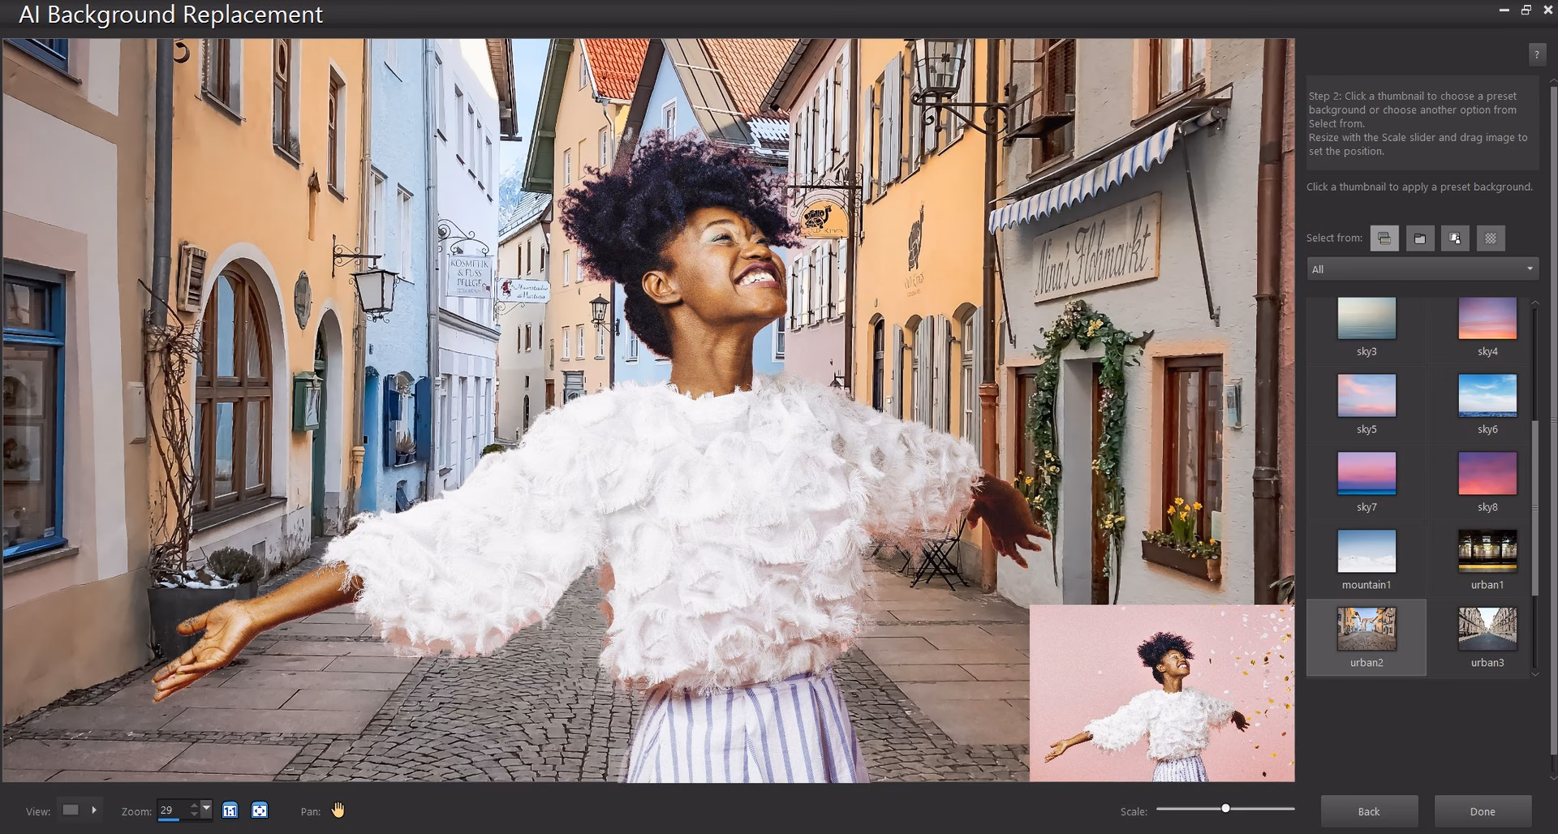The height and width of the screenshot is (834, 1558).
Task: Open the folder browse icon for backgrounds
Action: pos(1419,238)
